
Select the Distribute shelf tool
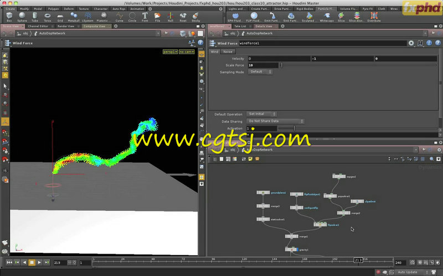click(374, 17)
